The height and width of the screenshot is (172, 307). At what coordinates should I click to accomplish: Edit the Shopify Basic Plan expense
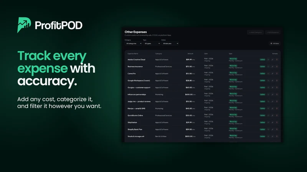[272, 130]
